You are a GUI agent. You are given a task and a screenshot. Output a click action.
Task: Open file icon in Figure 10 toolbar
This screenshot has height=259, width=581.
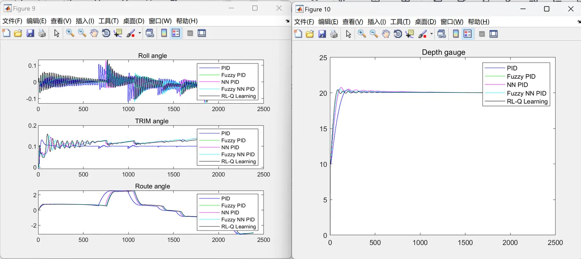click(310, 34)
